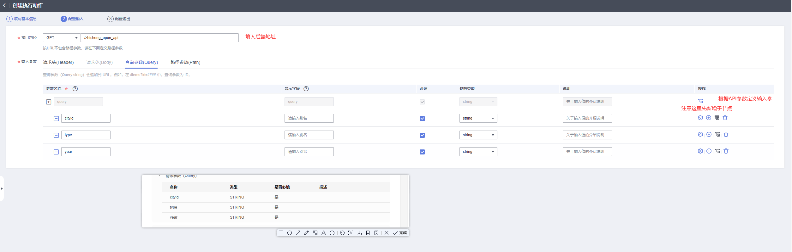Open parameter type dropdown for cityid

(x=478, y=118)
